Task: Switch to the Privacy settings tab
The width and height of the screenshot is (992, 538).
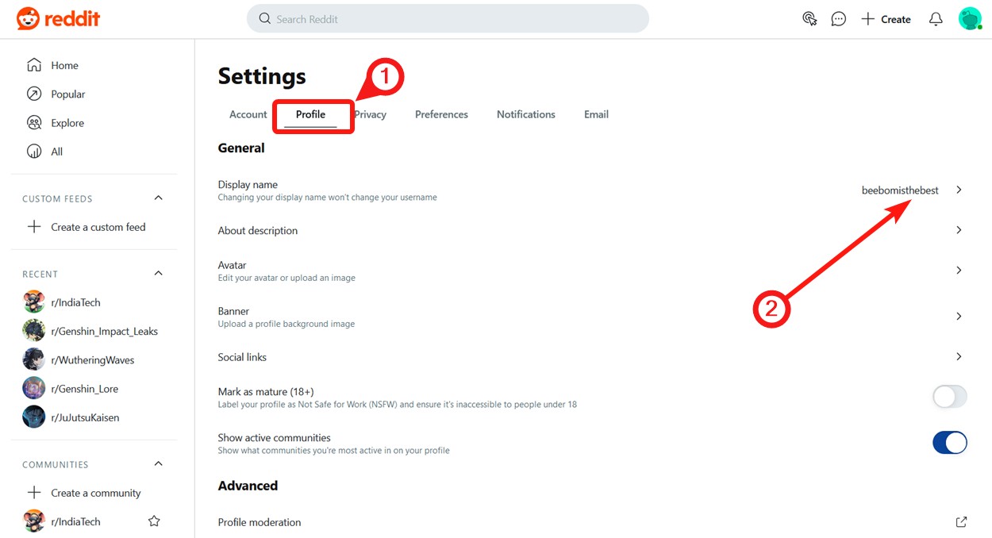Action: tap(370, 114)
